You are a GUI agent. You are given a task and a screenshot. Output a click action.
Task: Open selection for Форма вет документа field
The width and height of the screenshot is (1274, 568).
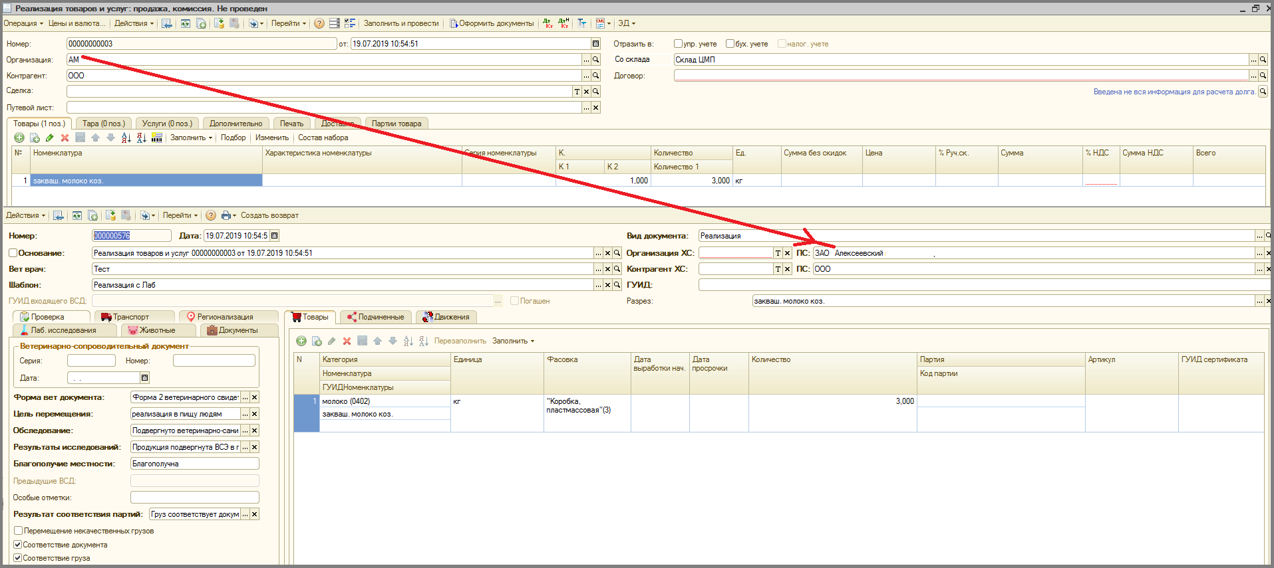point(245,397)
